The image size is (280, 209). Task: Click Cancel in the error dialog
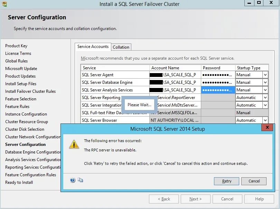click(x=254, y=181)
